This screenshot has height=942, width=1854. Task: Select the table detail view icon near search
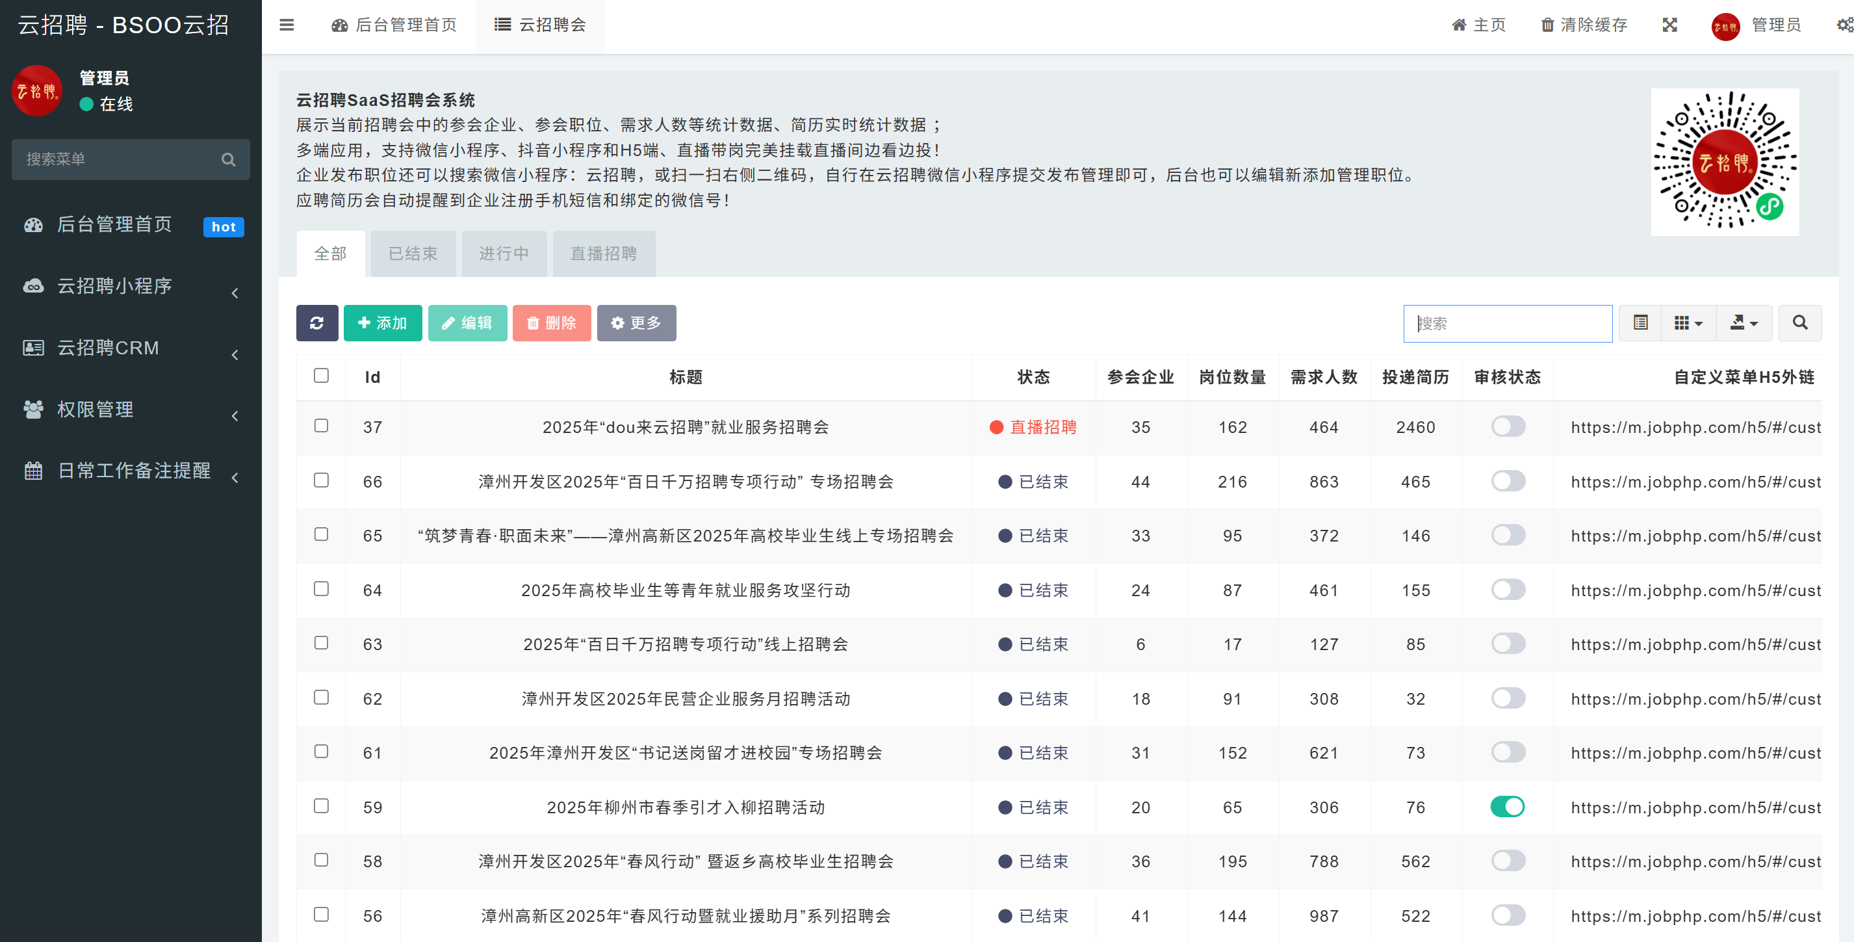click(1640, 322)
